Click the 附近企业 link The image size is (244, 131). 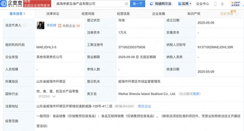[145, 106]
